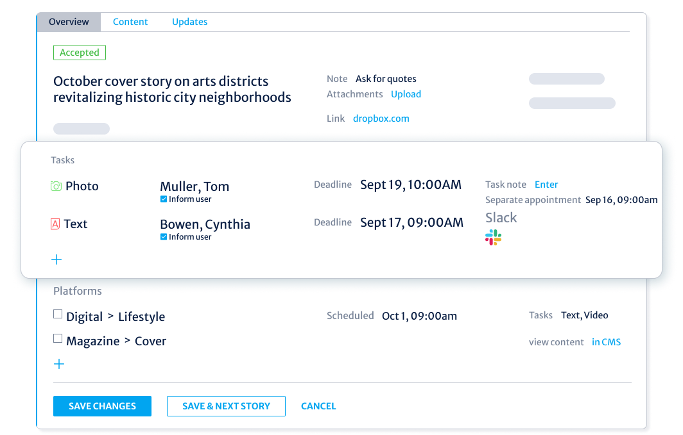View content in CMS

click(606, 341)
